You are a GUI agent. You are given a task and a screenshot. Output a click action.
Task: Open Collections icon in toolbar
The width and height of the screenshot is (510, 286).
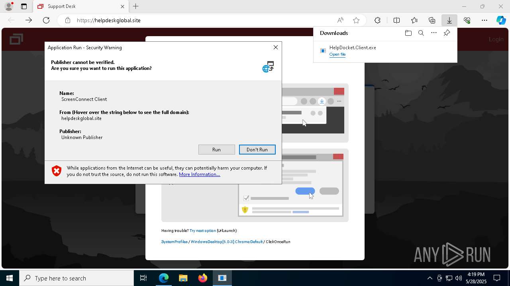coord(432,20)
